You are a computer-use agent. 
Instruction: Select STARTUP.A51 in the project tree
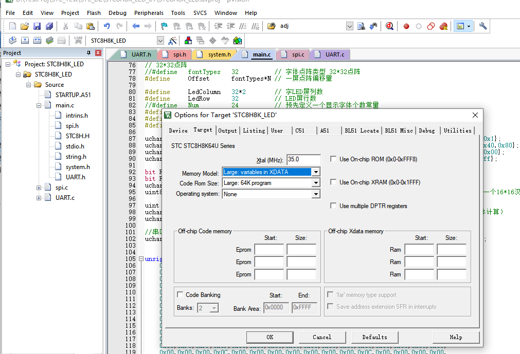(73, 95)
